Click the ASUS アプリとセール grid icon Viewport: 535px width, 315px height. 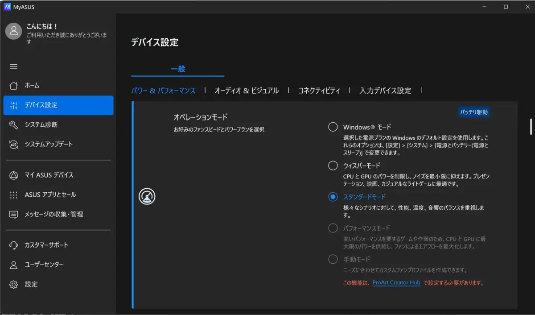click(14, 195)
